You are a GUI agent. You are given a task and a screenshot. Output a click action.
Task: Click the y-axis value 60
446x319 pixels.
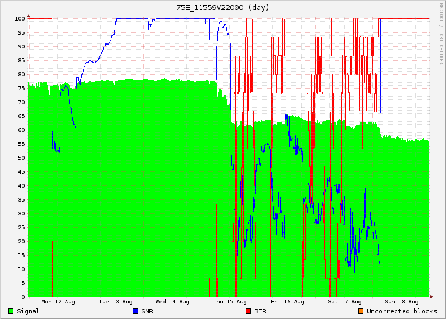[21, 130]
